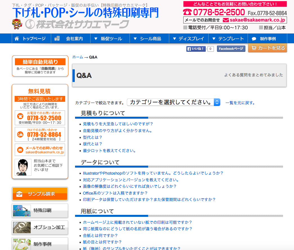Screen dimensions: 294x250
Task: Click the 一覧を元に戻す link
Action: (240, 103)
